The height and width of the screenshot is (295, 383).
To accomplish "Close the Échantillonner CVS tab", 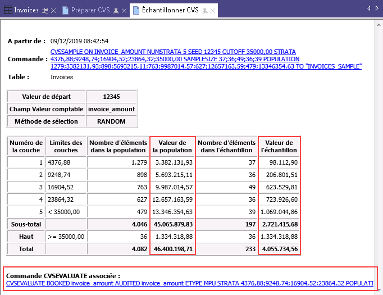I will coord(214,10).
